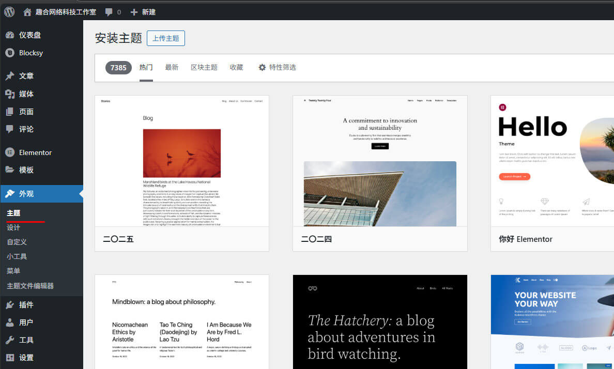Image resolution: width=614 pixels, height=369 pixels.
Task: Open the site home icon in admin bar
Action: [27, 12]
